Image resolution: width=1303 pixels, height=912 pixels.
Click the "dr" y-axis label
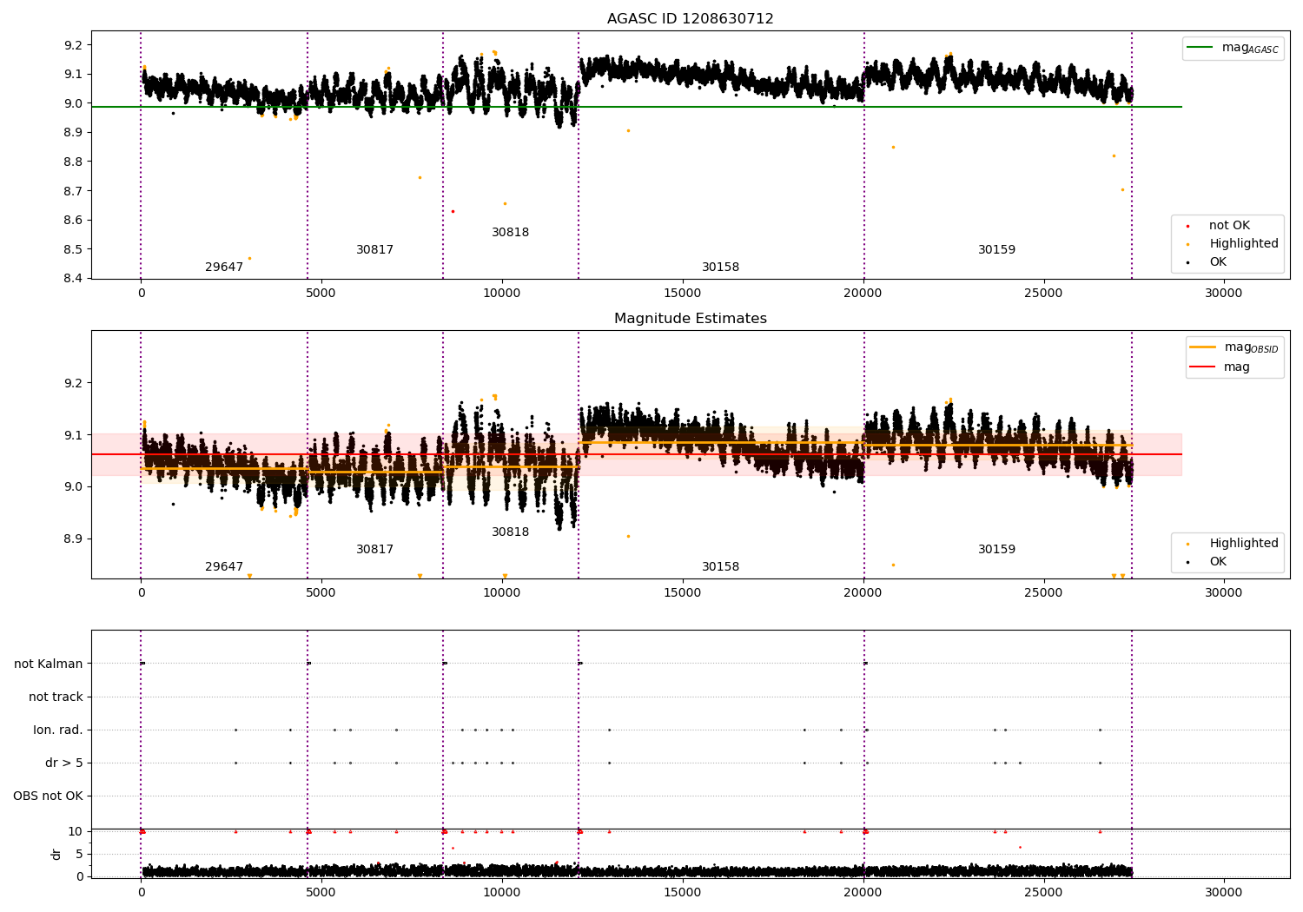click(x=56, y=854)
